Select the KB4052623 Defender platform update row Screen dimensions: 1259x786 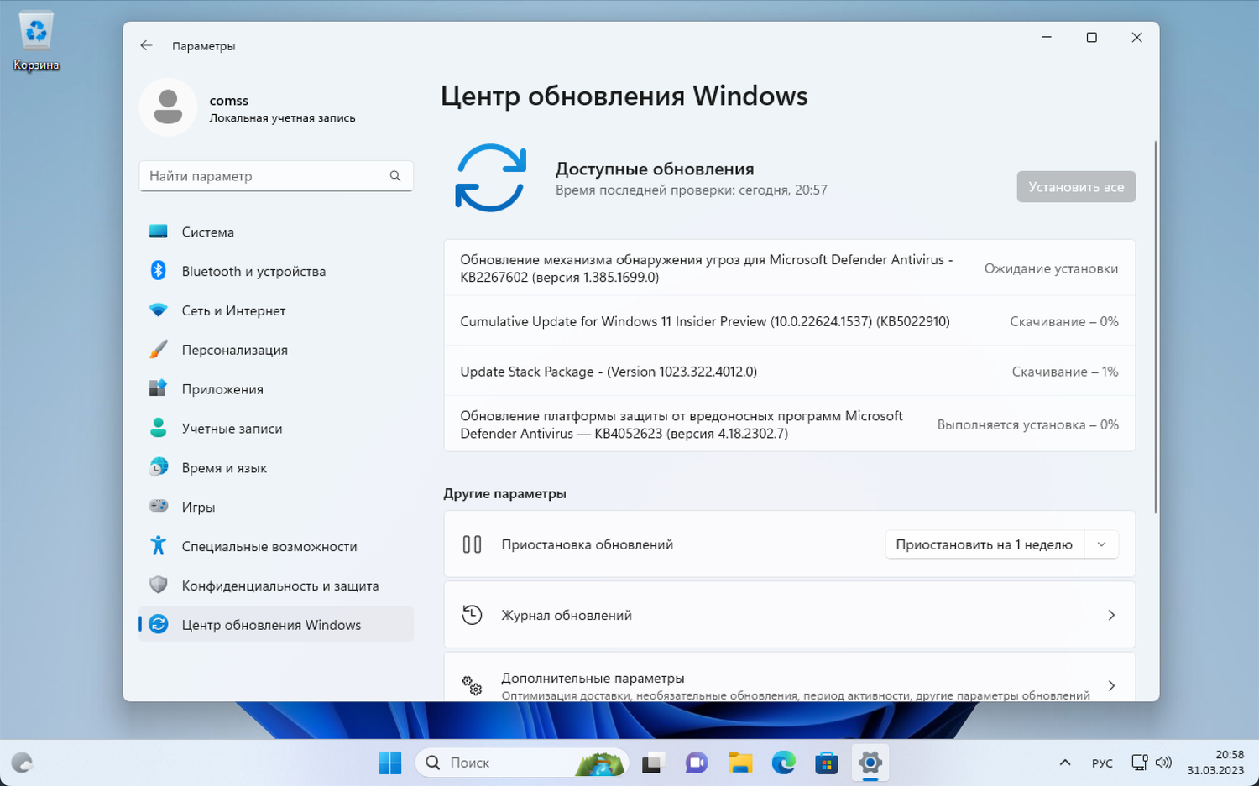click(789, 424)
